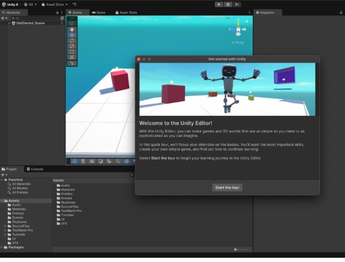Click the Step forward button
The image size is (345, 262).
tap(237, 4)
